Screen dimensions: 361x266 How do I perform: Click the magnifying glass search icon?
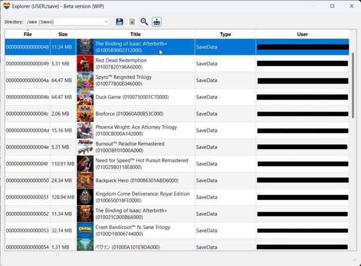(144, 22)
